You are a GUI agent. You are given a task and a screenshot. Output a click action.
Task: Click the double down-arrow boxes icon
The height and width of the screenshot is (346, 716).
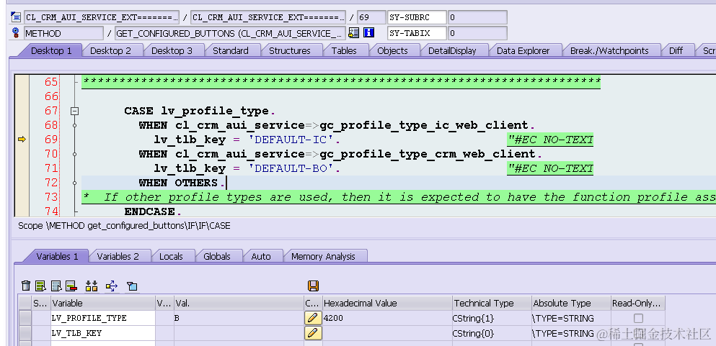[92, 286]
